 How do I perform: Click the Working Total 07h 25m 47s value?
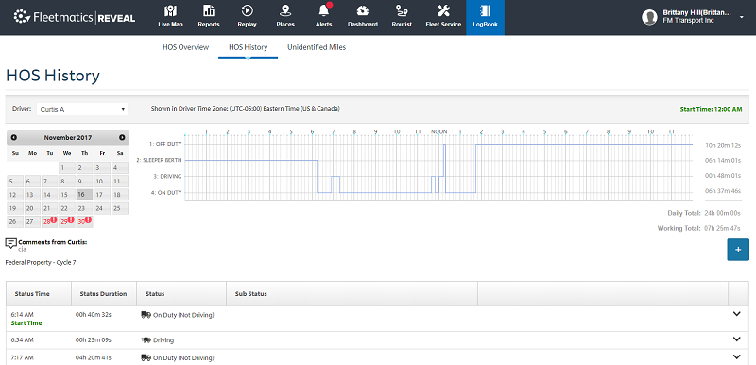click(x=722, y=228)
